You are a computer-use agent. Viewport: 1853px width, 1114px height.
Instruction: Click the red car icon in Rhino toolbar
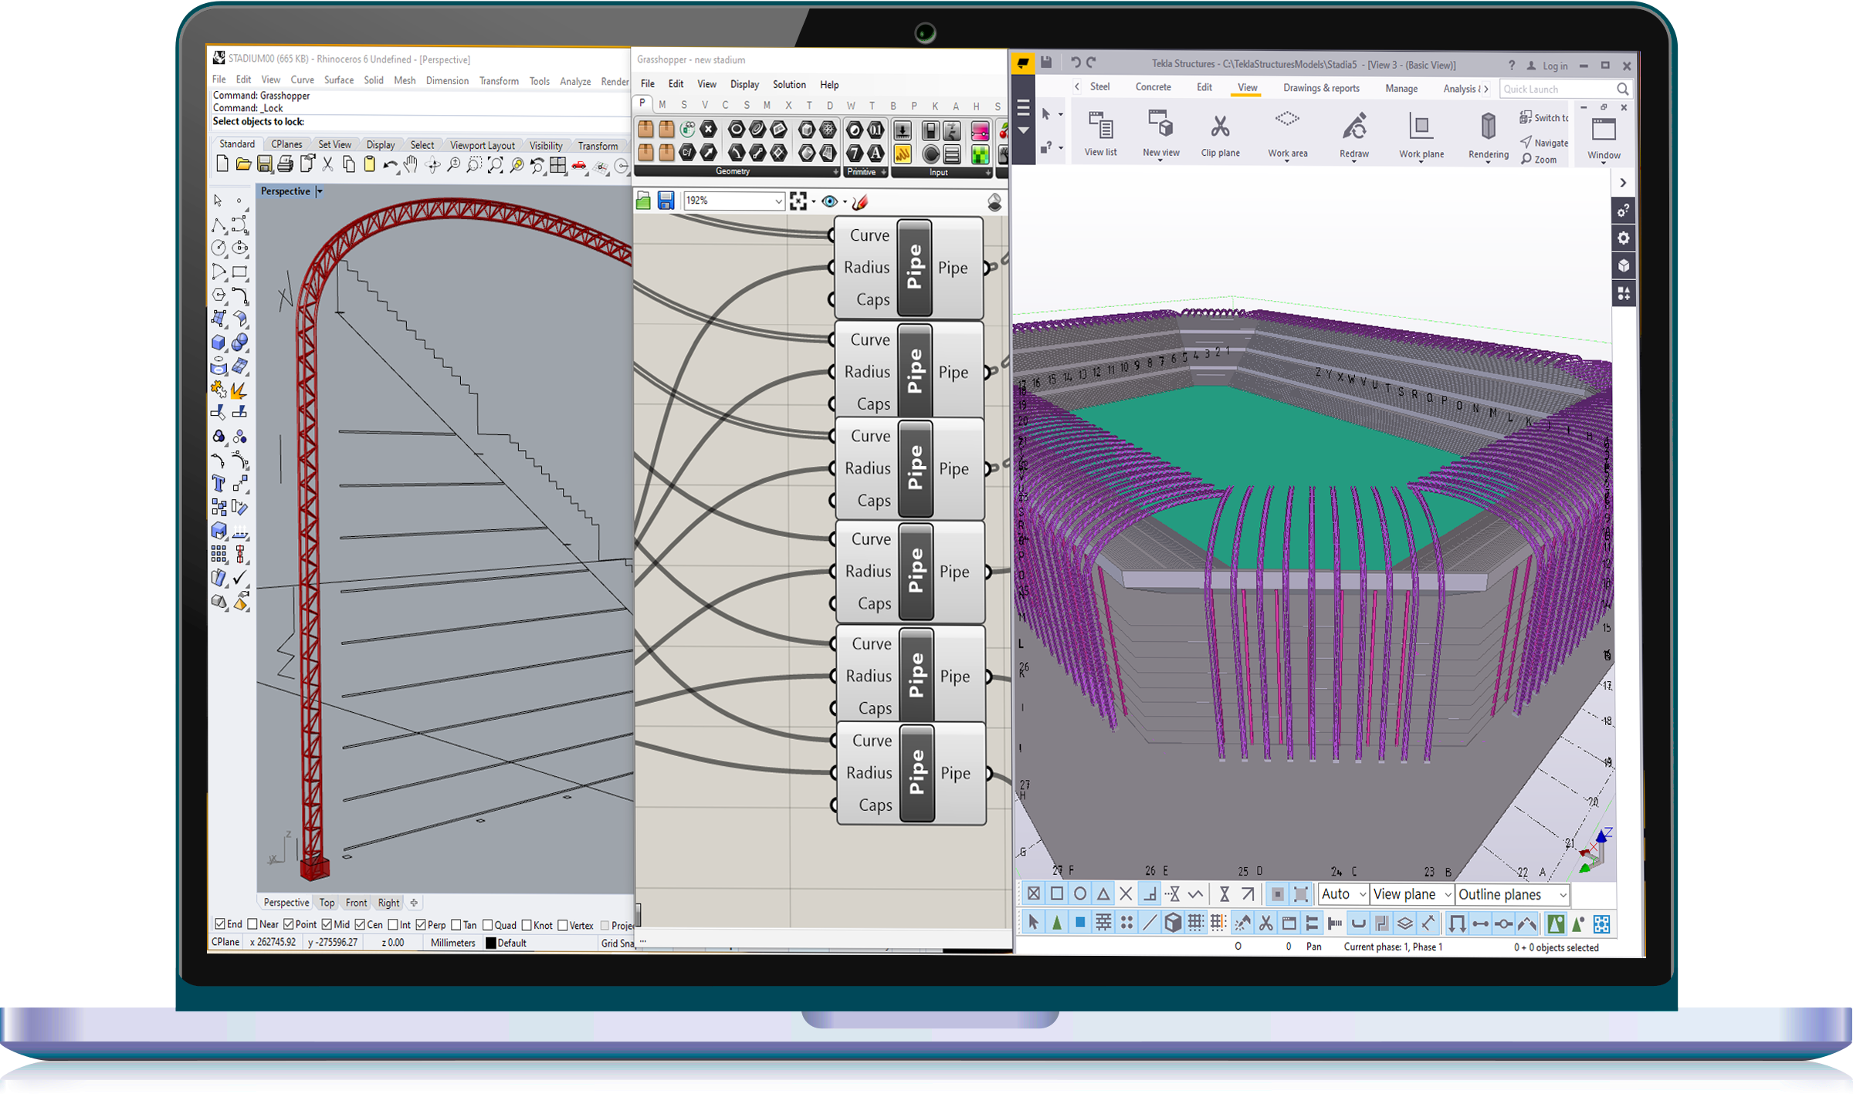[x=578, y=166]
